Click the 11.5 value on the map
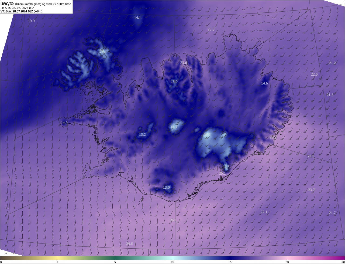This screenshot has width=345, height=264. [x=226, y=167]
